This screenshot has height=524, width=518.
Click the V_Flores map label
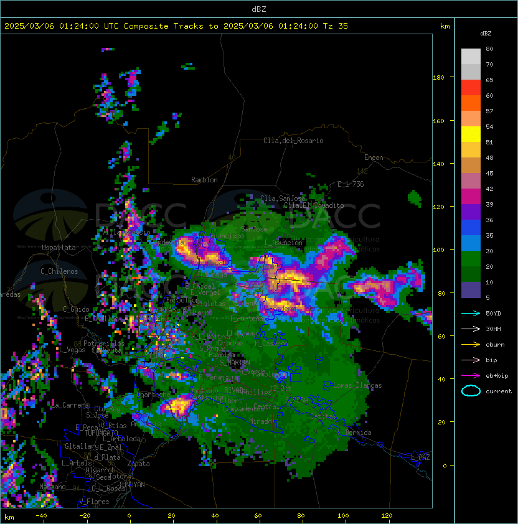pyautogui.click(x=94, y=502)
